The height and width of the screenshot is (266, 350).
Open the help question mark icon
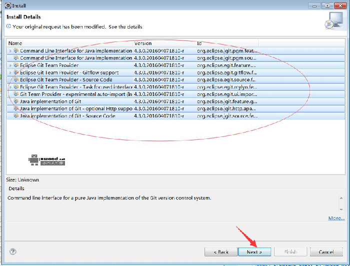coord(12,251)
